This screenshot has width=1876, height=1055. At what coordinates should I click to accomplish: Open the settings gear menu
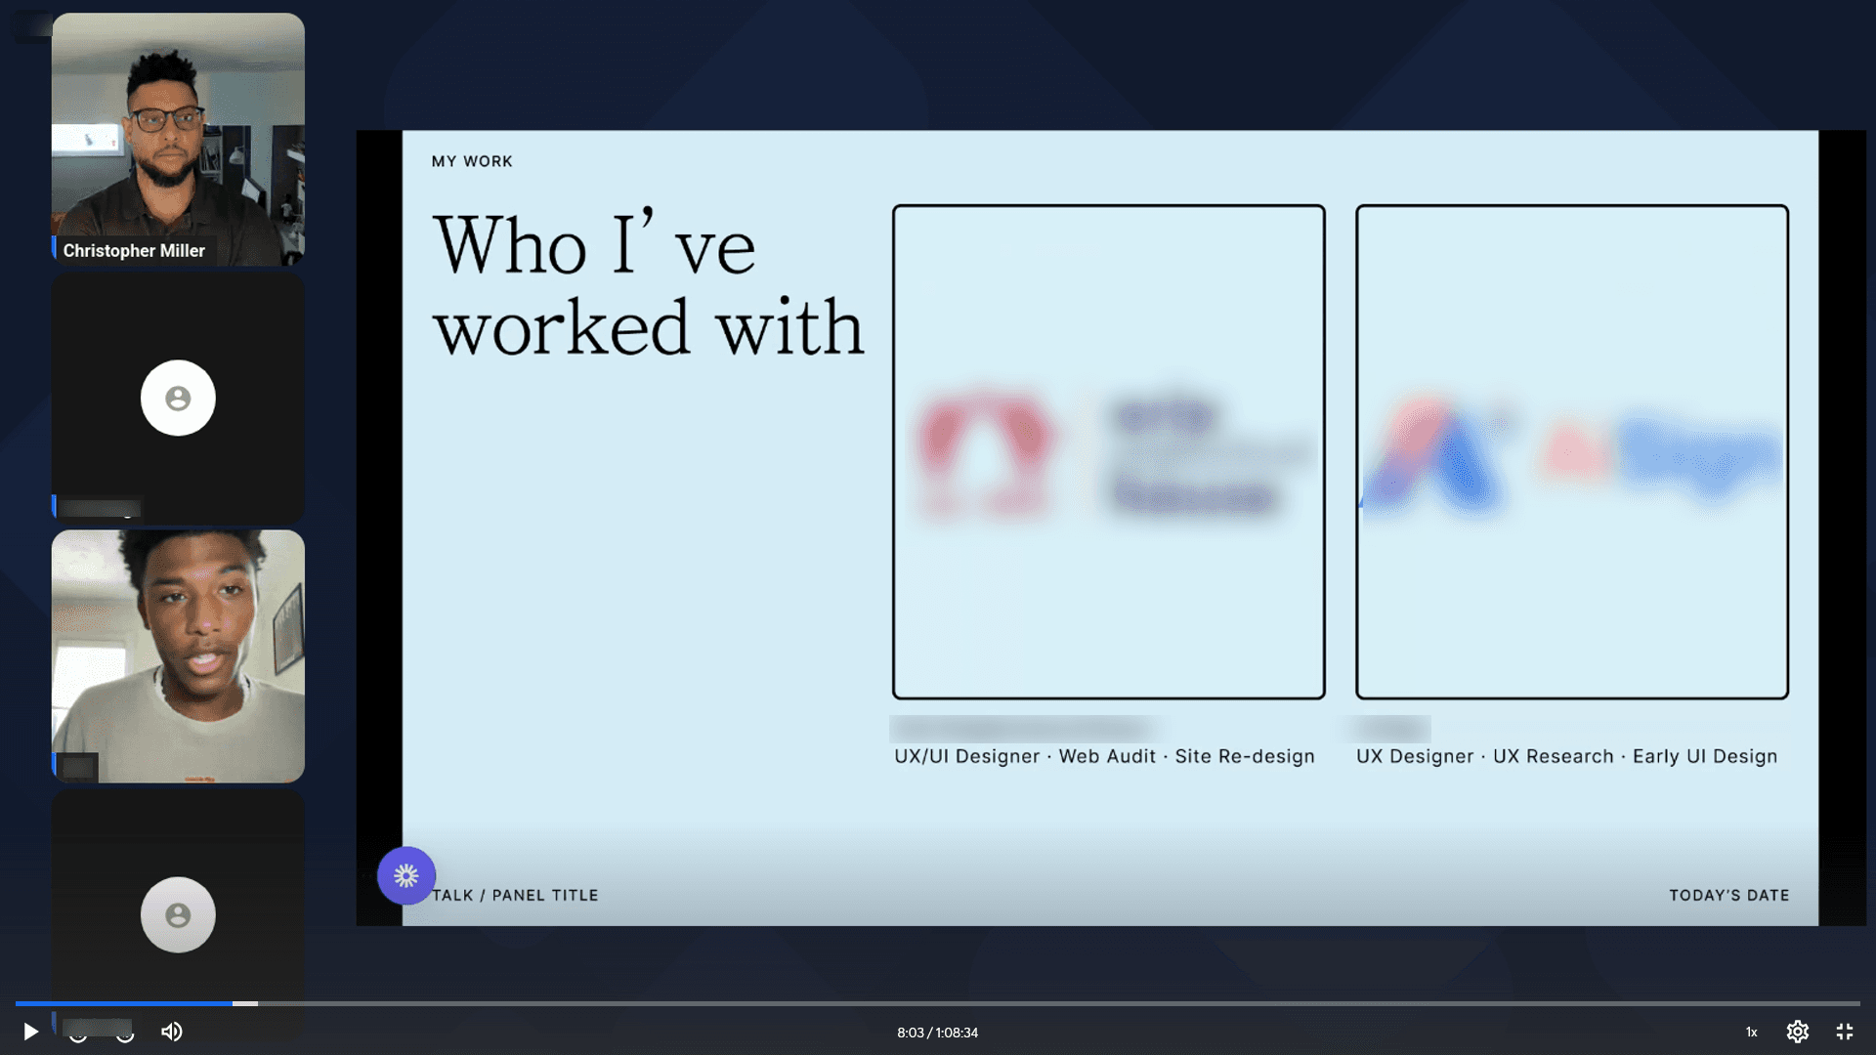point(1797,1032)
